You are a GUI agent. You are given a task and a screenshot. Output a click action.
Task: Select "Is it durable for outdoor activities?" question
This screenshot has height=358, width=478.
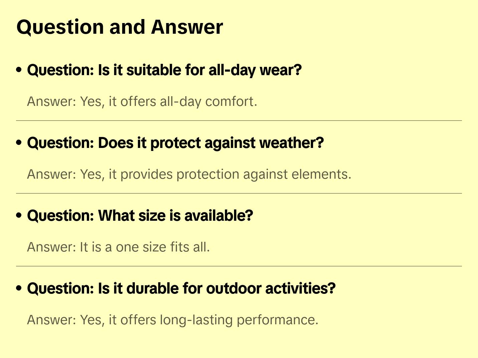pyautogui.click(x=181, y=289)
